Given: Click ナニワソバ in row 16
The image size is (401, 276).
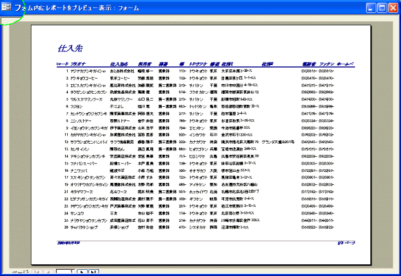Looking at the screenshot, I should tap(79, 171).
